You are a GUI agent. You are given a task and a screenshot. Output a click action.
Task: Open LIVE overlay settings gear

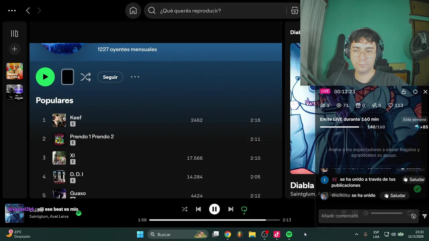[x=415, y=92]
